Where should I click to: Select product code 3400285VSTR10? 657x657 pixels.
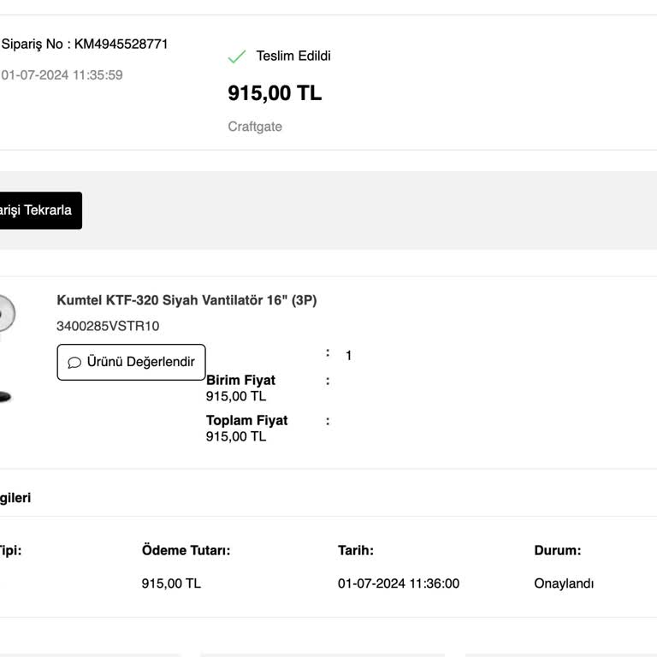tap(108, 326)
